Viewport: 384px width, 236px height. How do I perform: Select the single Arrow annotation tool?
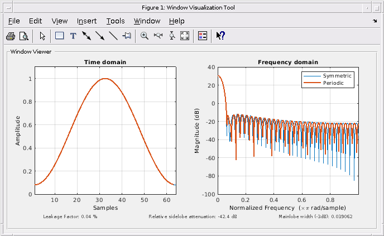tap(100, 36)
